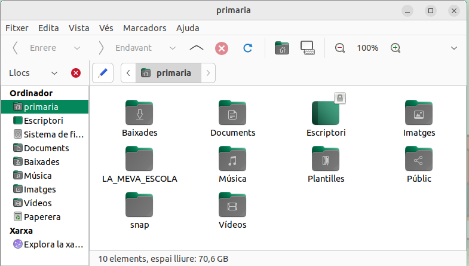Image resolution: width=469 pixels, height=266 pixels.
Task: Click the zoom in magnifier icon
Action: 395,48
